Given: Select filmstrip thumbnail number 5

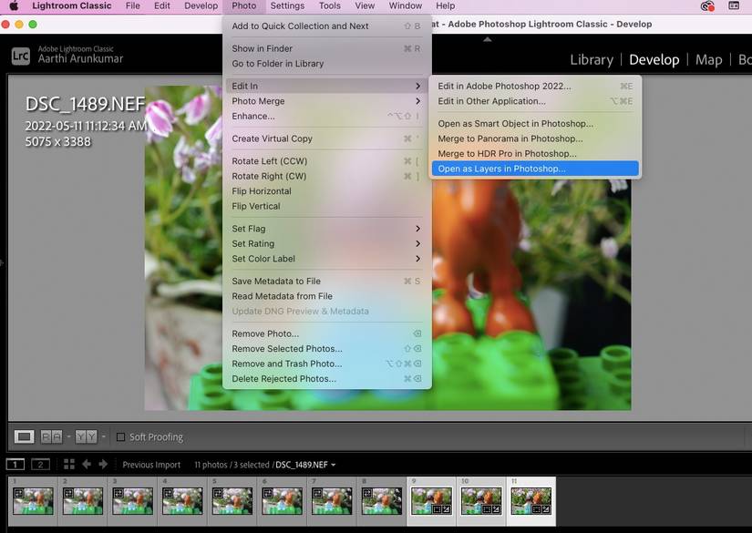Looking at the screenshot, I should coord(232,501).
